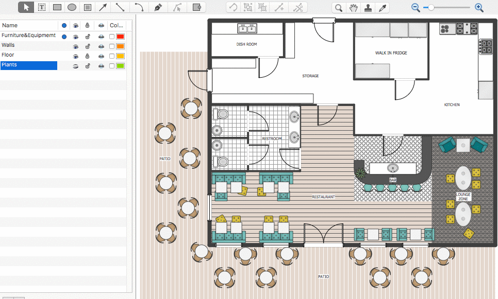Select the text block lines tool
The height and width of the screenshot is (299, 498).
coord(88,7)
